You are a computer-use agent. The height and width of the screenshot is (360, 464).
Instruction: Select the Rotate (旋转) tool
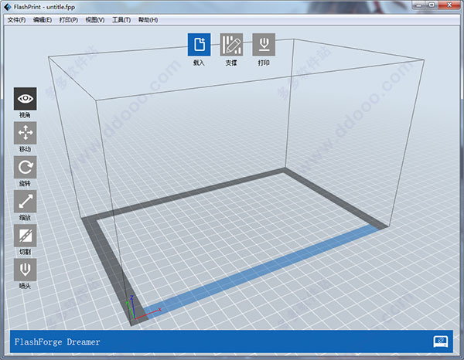(x=26, y=168)
